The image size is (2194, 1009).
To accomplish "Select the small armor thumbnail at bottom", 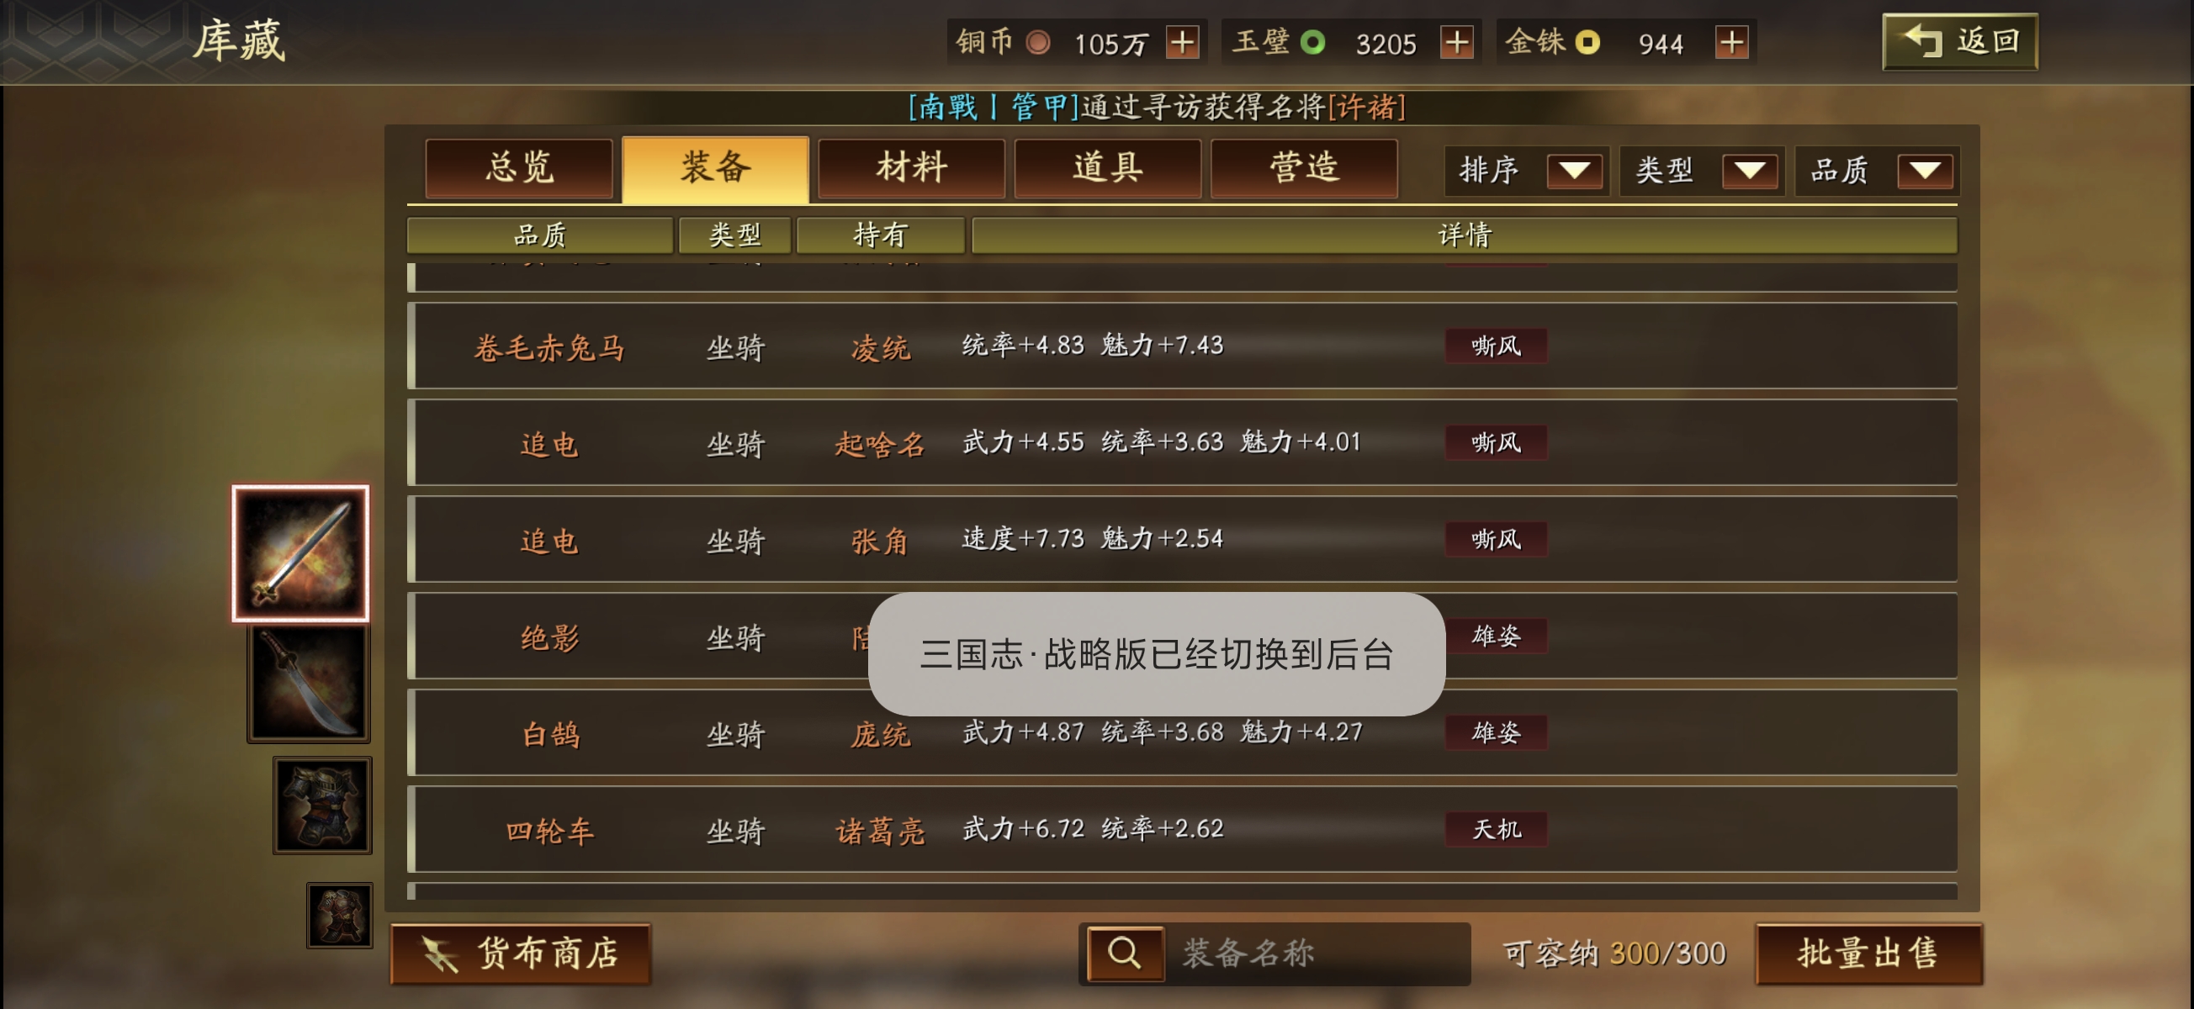I will (x=339, y=916).
